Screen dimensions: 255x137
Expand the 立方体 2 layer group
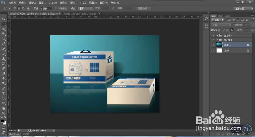click(217, 35)
